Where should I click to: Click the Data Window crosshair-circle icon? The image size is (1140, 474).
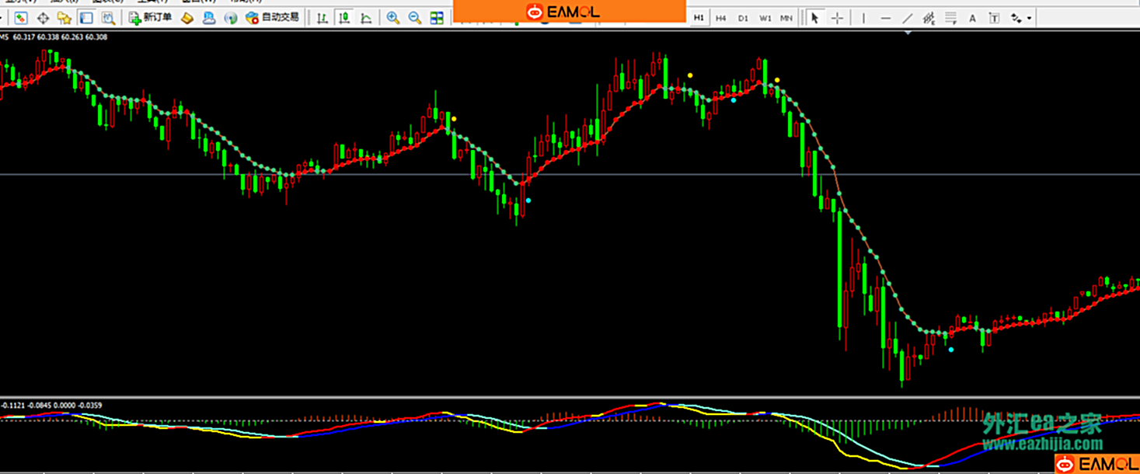coord(43,18)
